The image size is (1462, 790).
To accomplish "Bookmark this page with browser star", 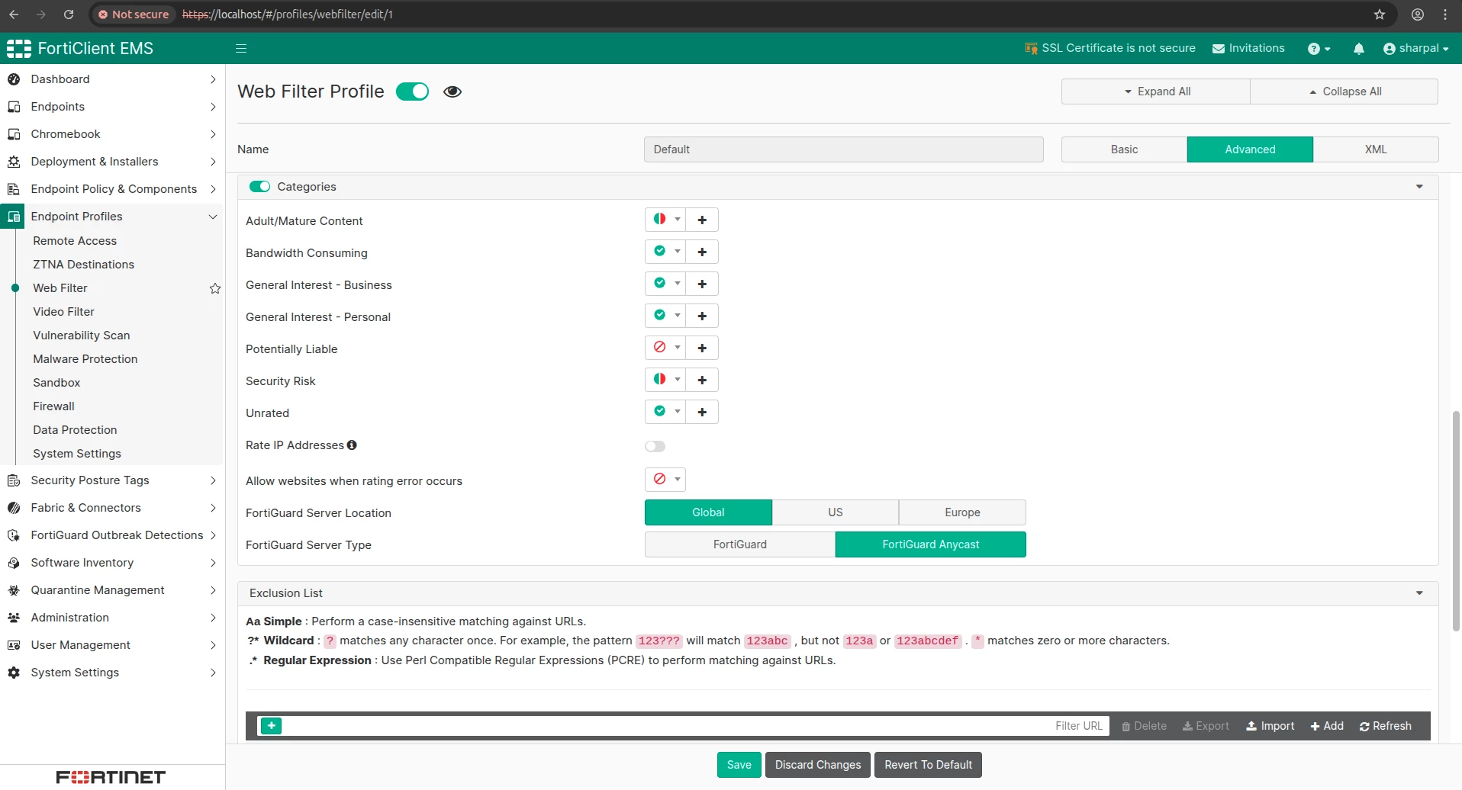I will point(1380,14).
